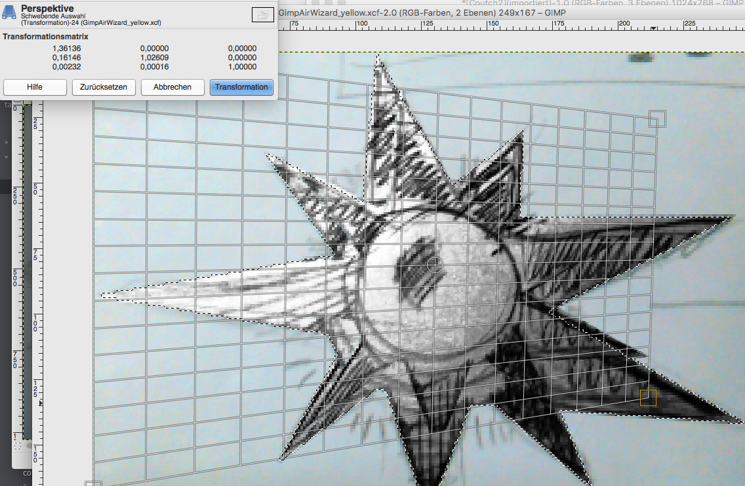Select the yellow bottom-right perspective handle

click(x=648, y=398)
